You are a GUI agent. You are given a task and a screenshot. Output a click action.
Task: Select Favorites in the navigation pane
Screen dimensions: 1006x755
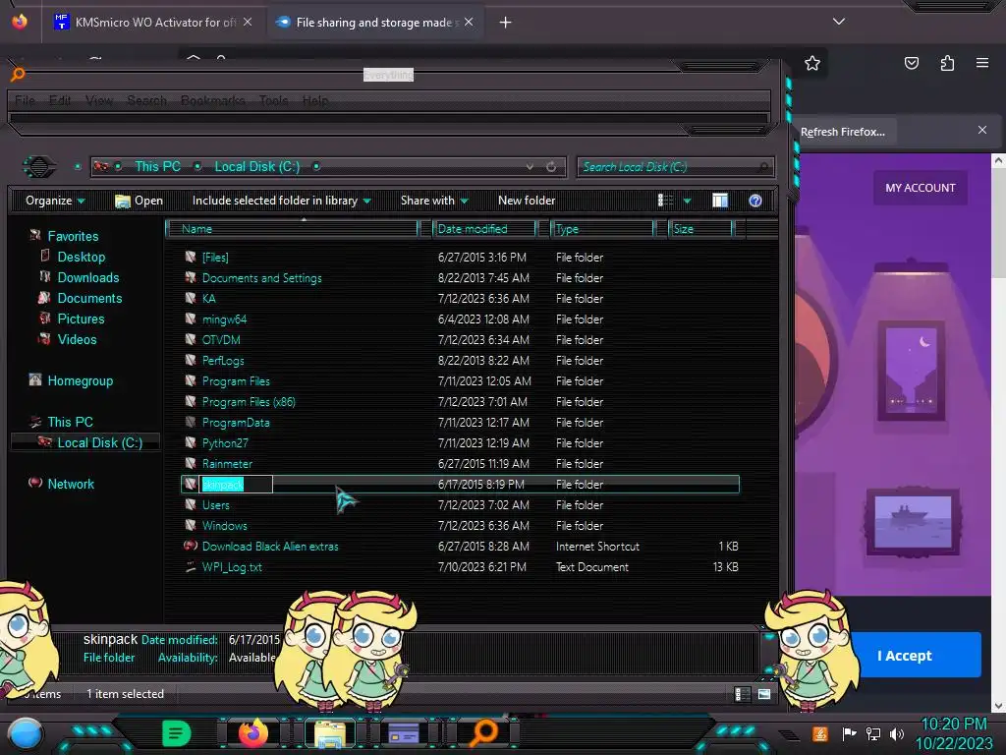(73, 236)
